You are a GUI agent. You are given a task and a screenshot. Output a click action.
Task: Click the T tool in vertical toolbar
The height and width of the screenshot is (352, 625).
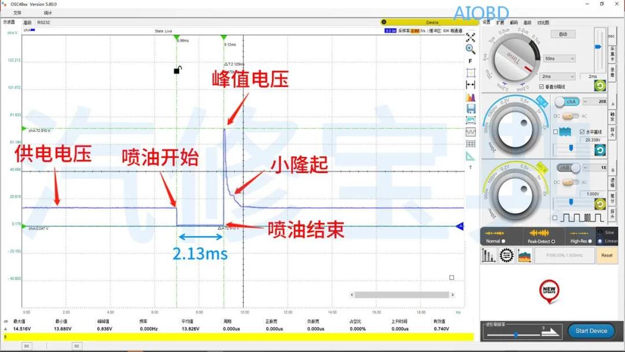[x=470, y=167]
